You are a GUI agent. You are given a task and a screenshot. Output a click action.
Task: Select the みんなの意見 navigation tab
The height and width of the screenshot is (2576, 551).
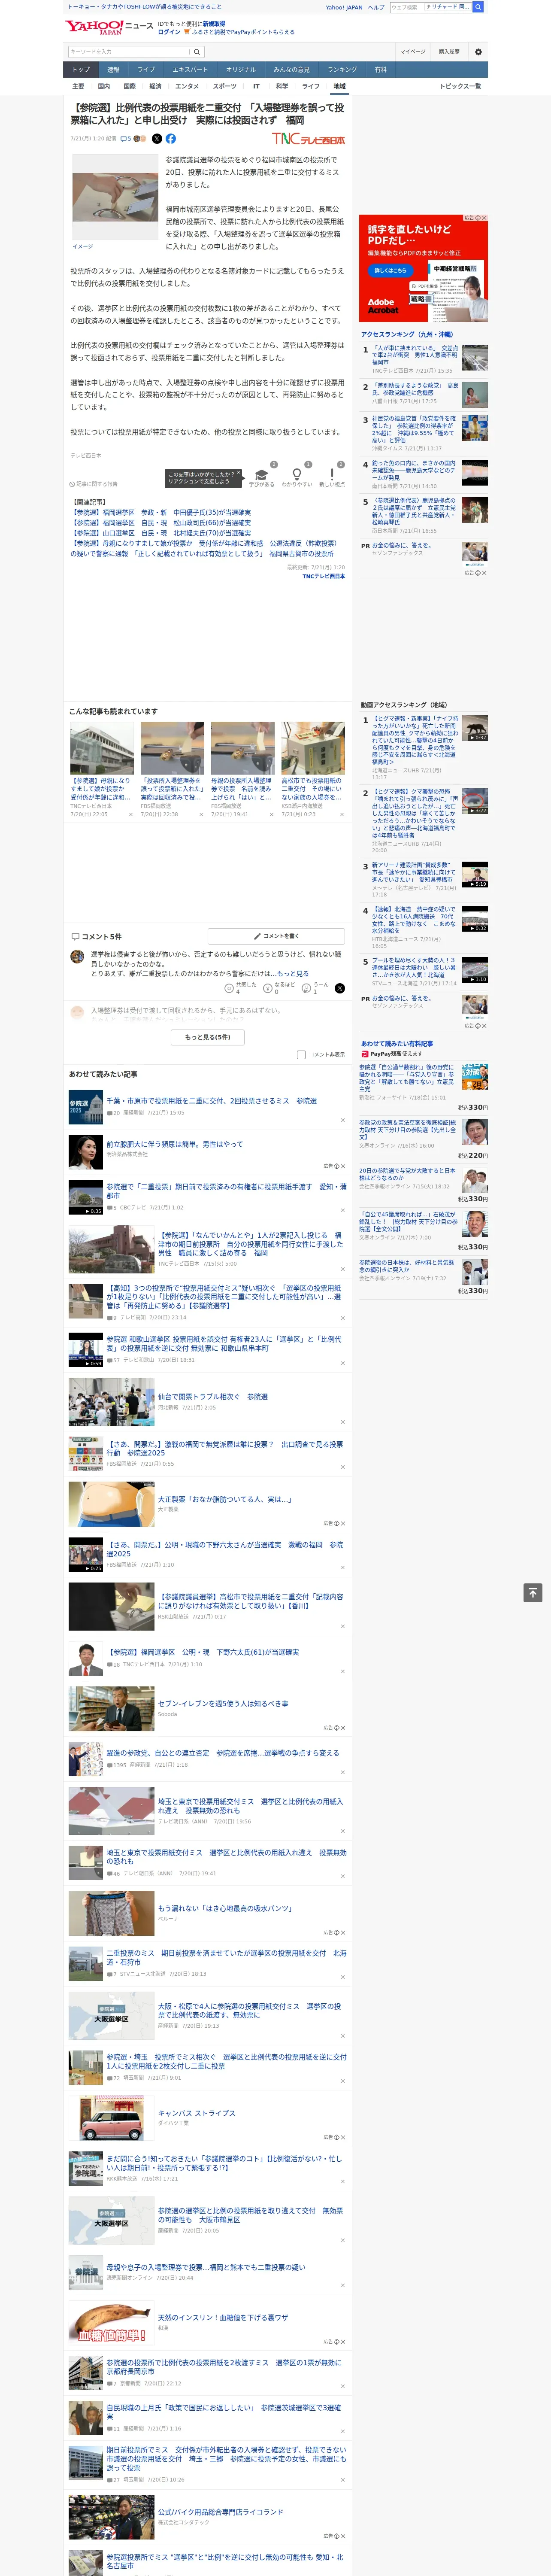point(292,69)
